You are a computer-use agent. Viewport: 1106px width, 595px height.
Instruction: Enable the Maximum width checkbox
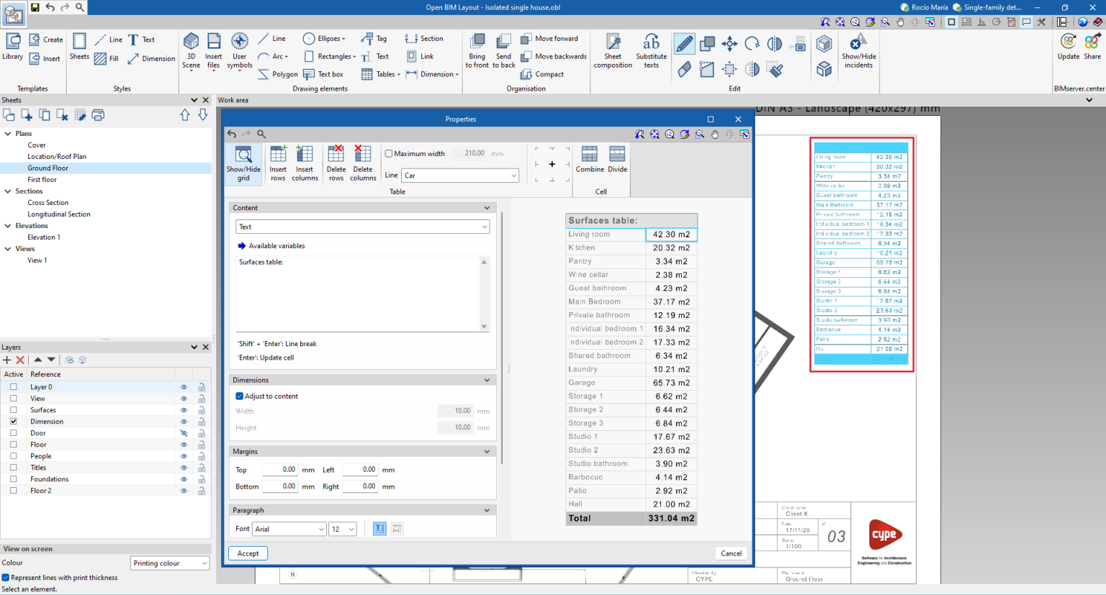(x=389, y=153)
